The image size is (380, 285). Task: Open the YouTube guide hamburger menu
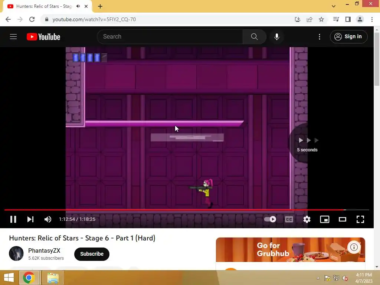point(13,37)
